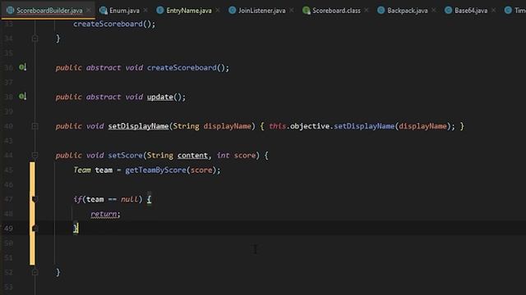Close the Enum.java tab
The image size is (526, 295).
[x=145, y=11]
